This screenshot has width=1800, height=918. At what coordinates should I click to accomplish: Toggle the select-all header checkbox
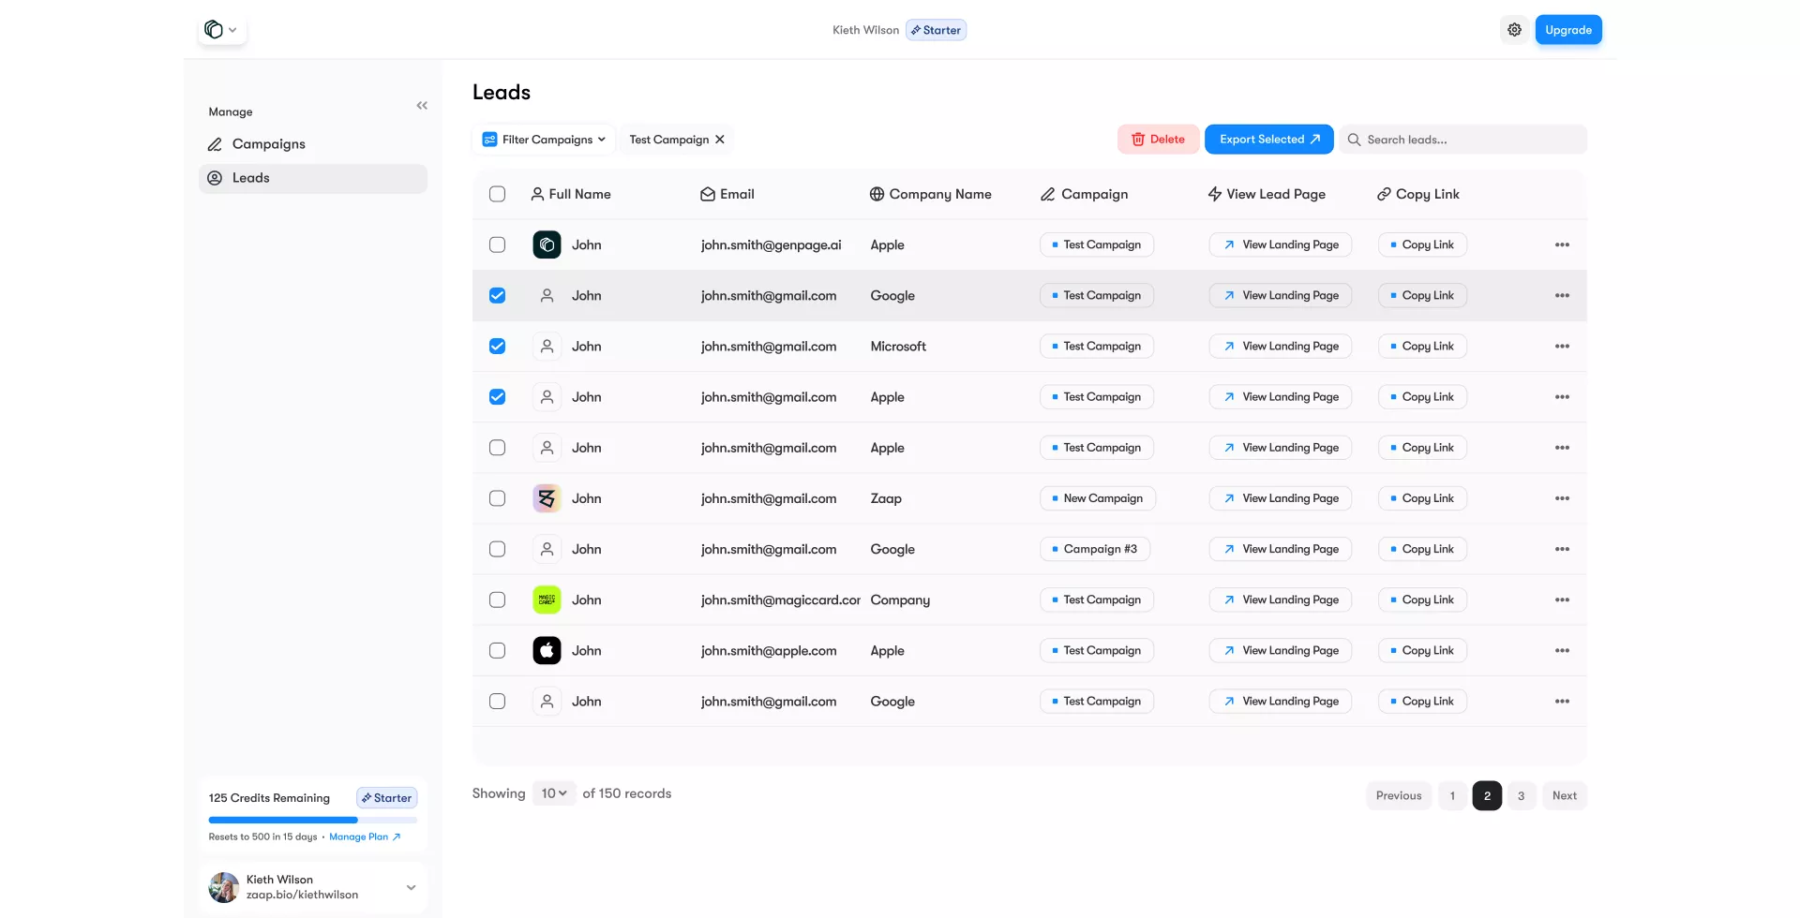click(x=497, y=194)
